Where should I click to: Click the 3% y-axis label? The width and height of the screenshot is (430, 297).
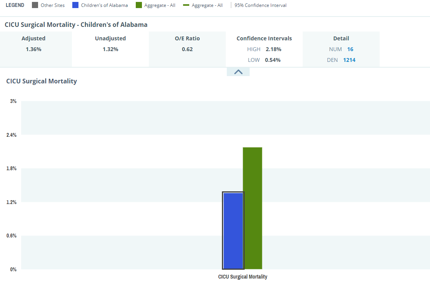pyautogui.click(x=13, y=101)
